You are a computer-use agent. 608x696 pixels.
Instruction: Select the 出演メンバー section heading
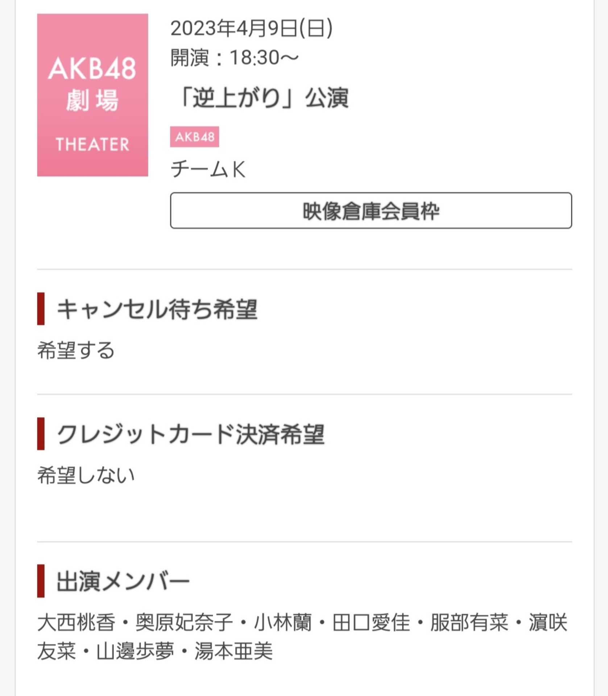[123, 581]
